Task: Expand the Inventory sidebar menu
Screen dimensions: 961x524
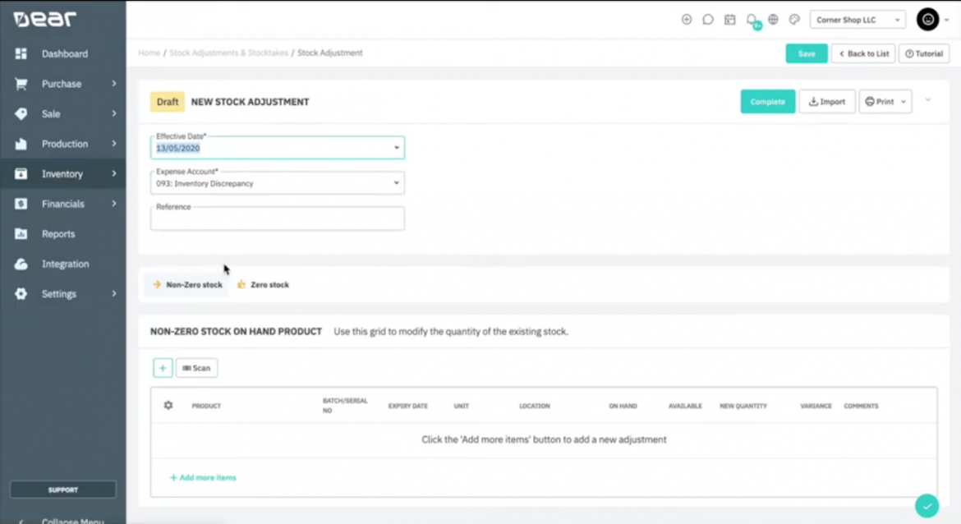Action: pos(63,174)
